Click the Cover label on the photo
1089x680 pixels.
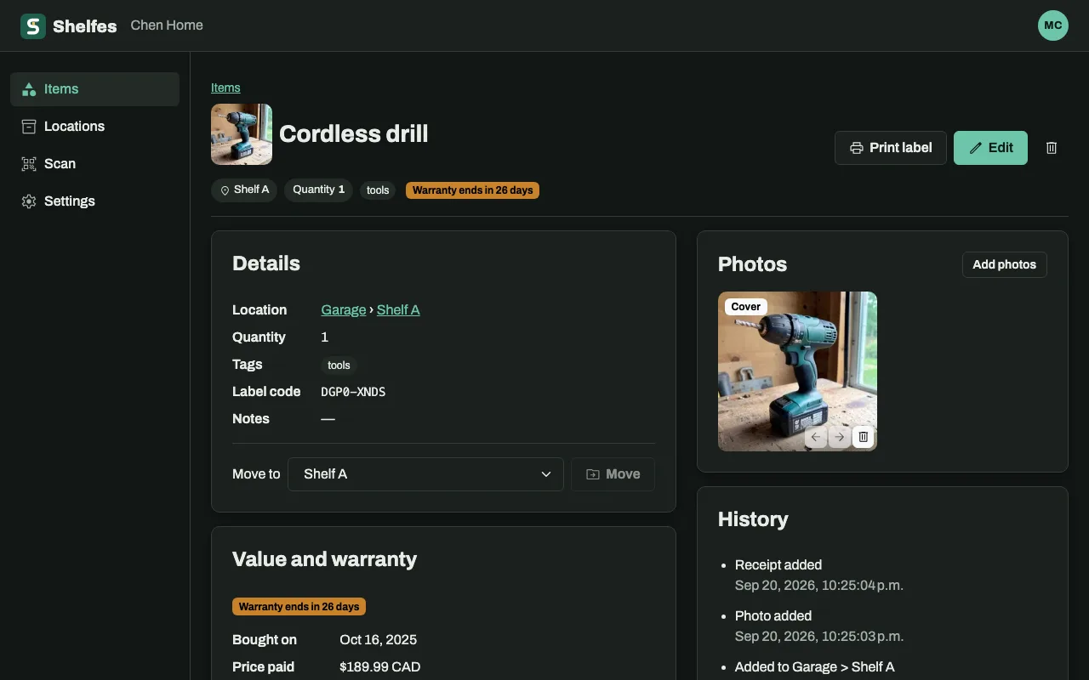[x=746, y=307]
